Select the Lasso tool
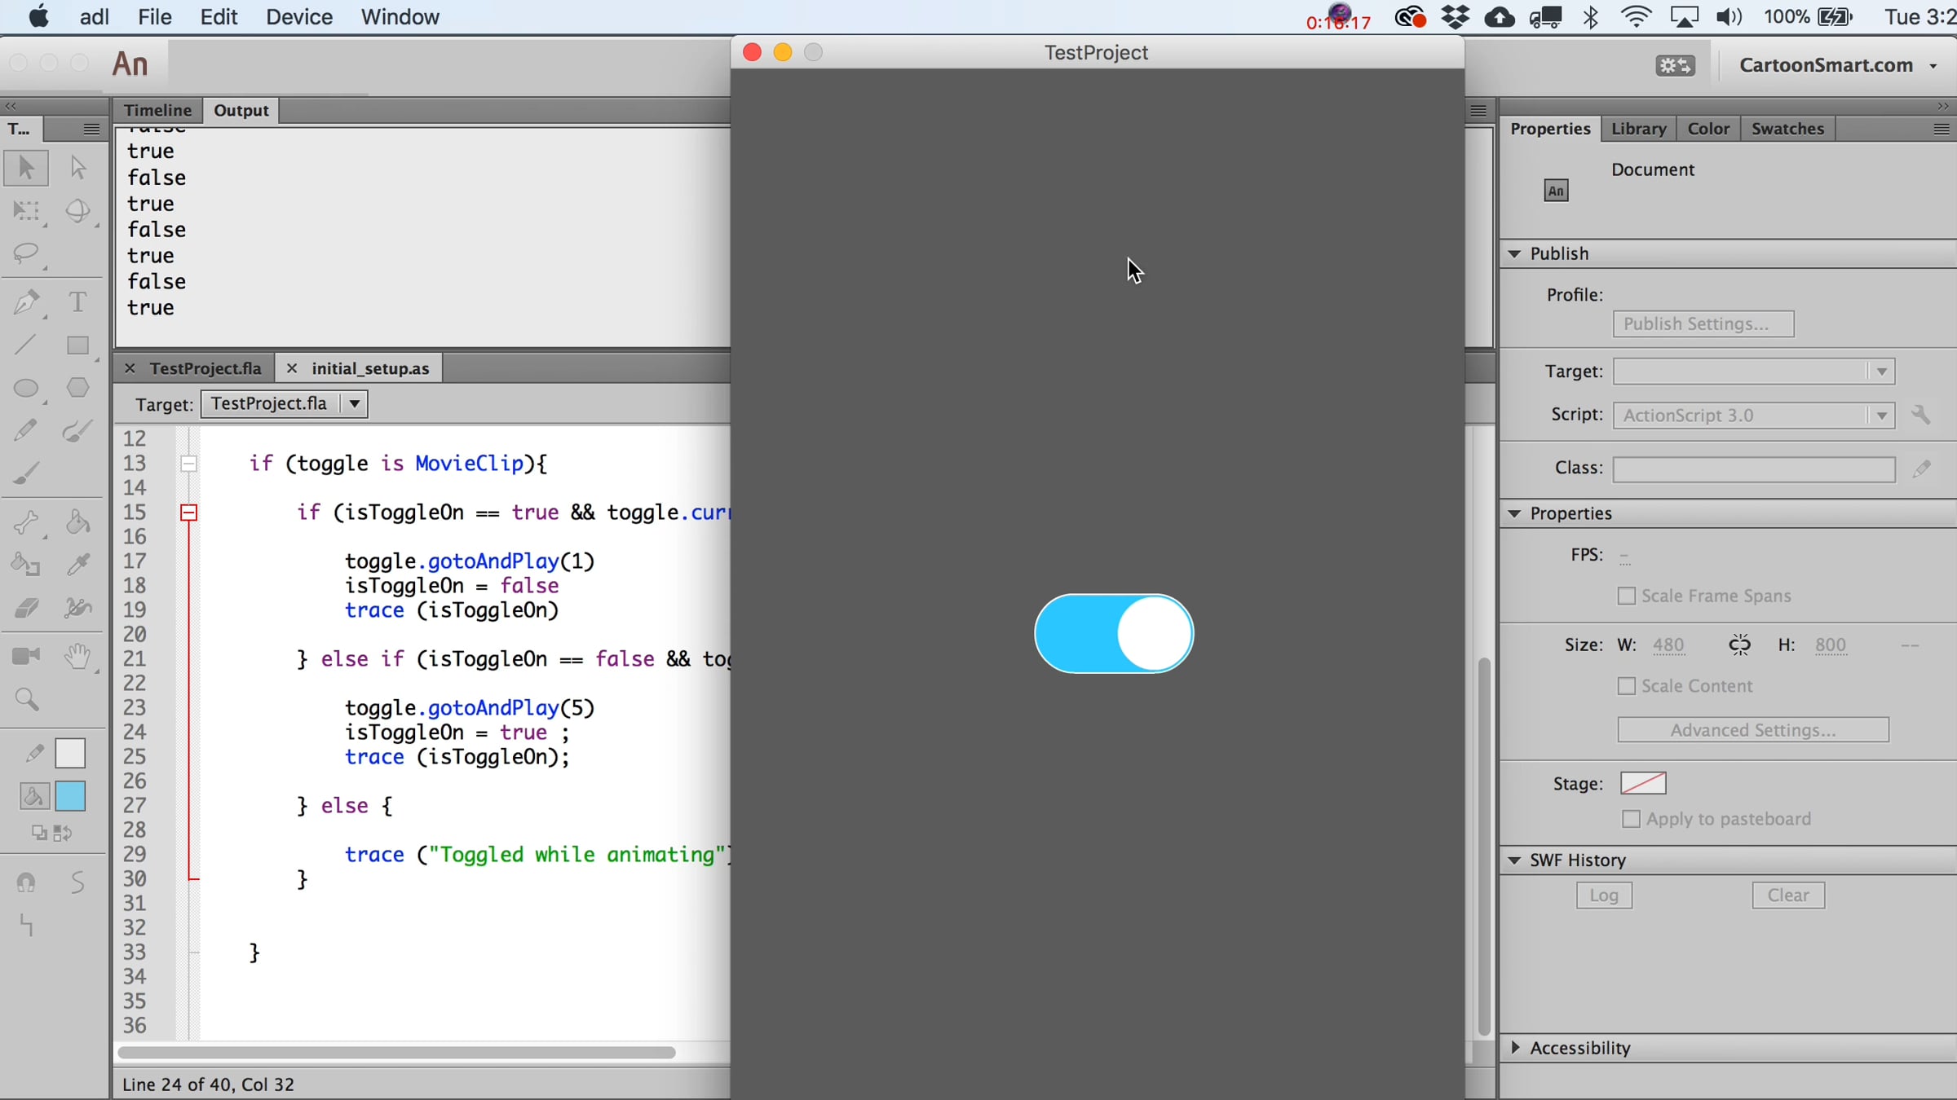This screenshot has width=1957, height=1100. click(x=26, y=253)
